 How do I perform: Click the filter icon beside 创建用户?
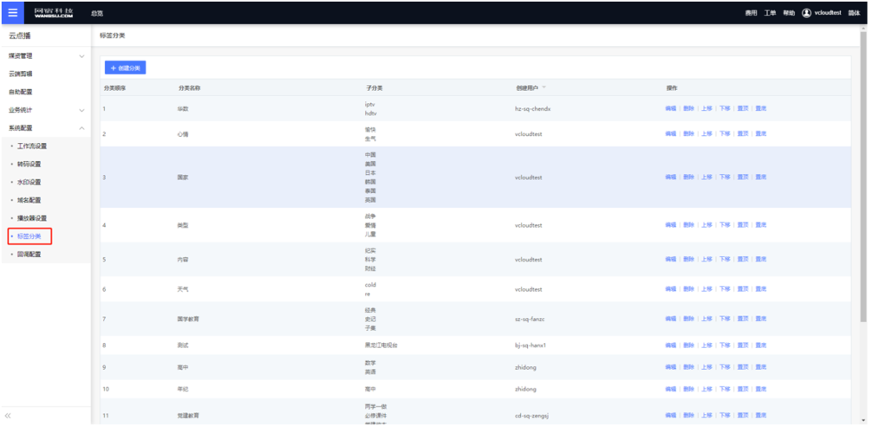tap(544, 88)
